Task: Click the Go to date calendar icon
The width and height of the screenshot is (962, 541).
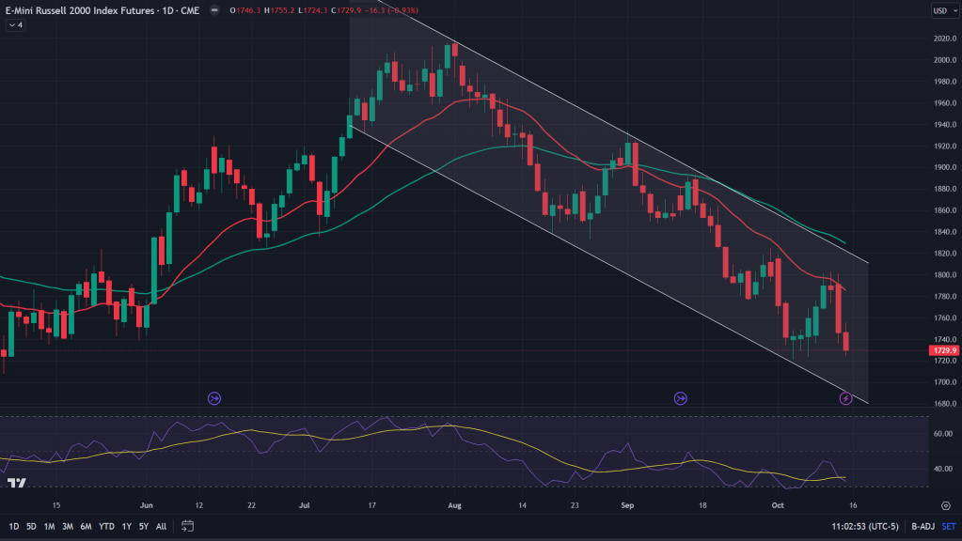Action: pos(188,526)
